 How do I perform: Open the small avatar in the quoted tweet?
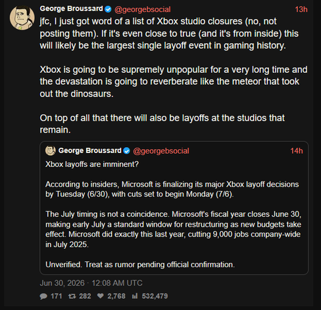(51, 150)
